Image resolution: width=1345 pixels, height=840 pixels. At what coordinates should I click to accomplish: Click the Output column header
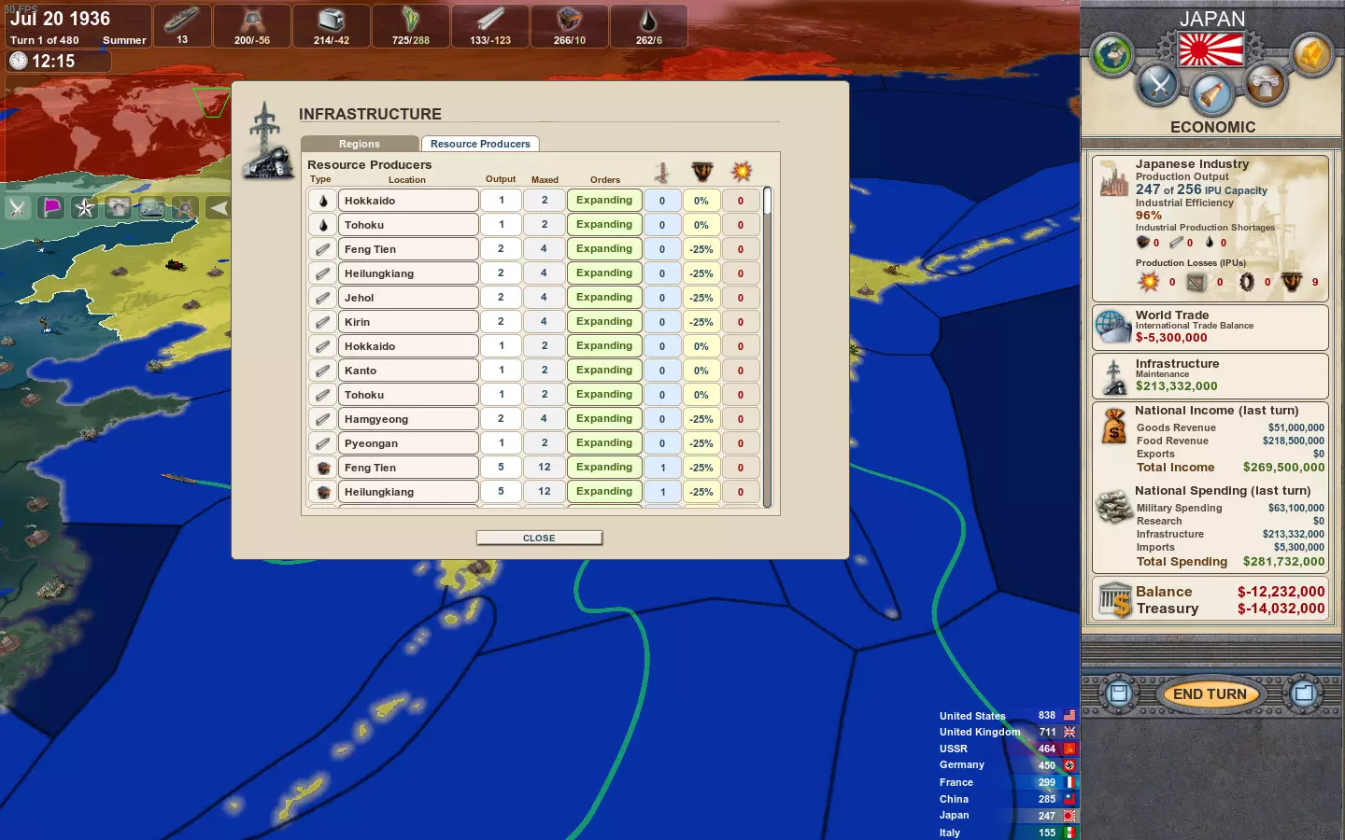[501, 179]
